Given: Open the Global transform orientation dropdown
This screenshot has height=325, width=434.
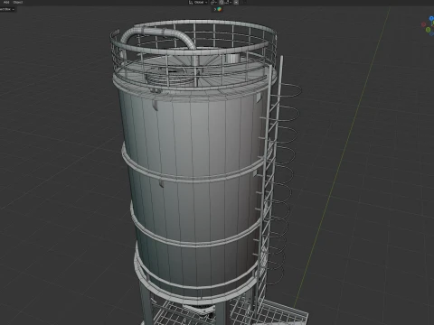Looking at the screenshot, I should click(x=198, y=2).
